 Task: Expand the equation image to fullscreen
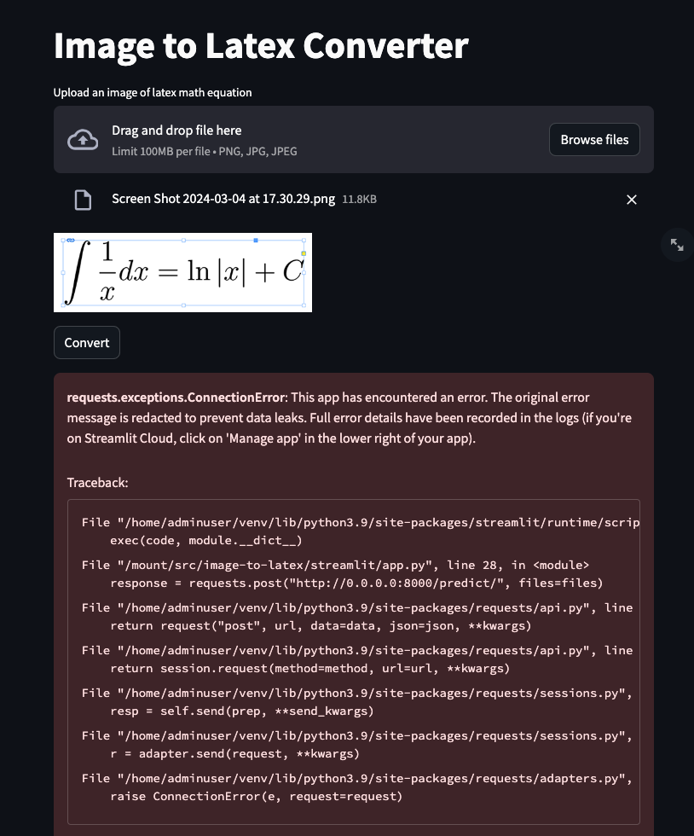click(677, 245)
